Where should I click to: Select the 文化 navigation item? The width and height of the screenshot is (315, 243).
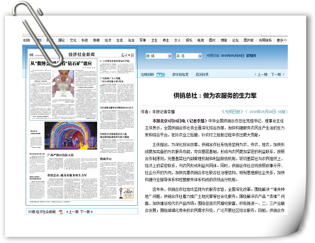(x=73, y=40)
